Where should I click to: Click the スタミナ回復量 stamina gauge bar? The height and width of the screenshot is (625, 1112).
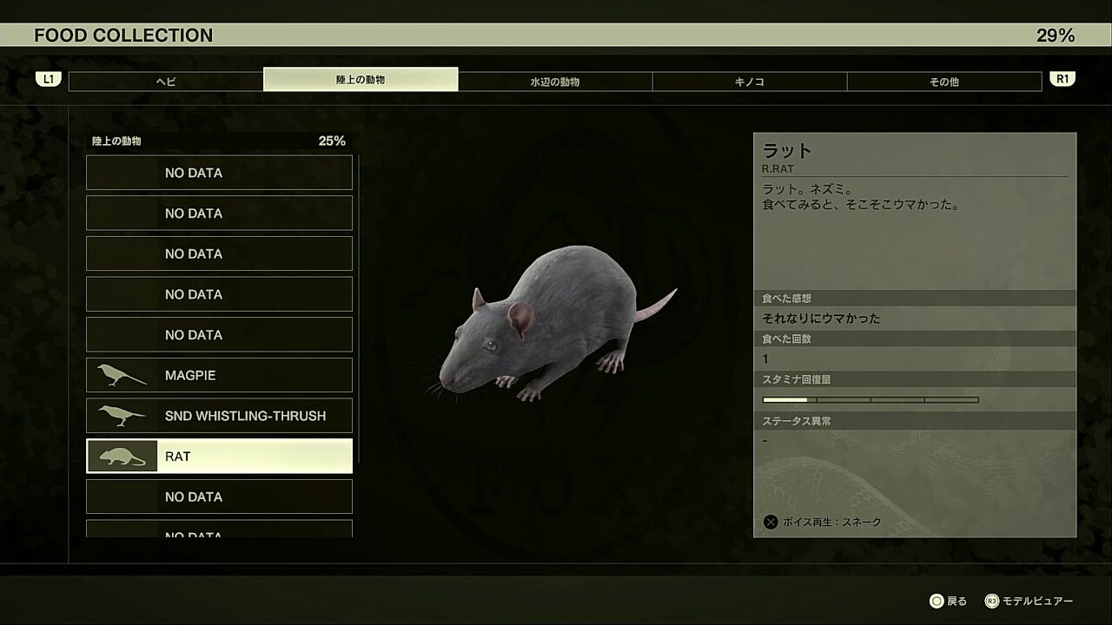tap(870, 400)
